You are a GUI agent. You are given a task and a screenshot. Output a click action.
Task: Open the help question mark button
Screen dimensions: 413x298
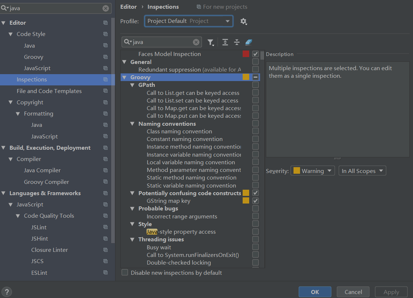click(7, 292)
